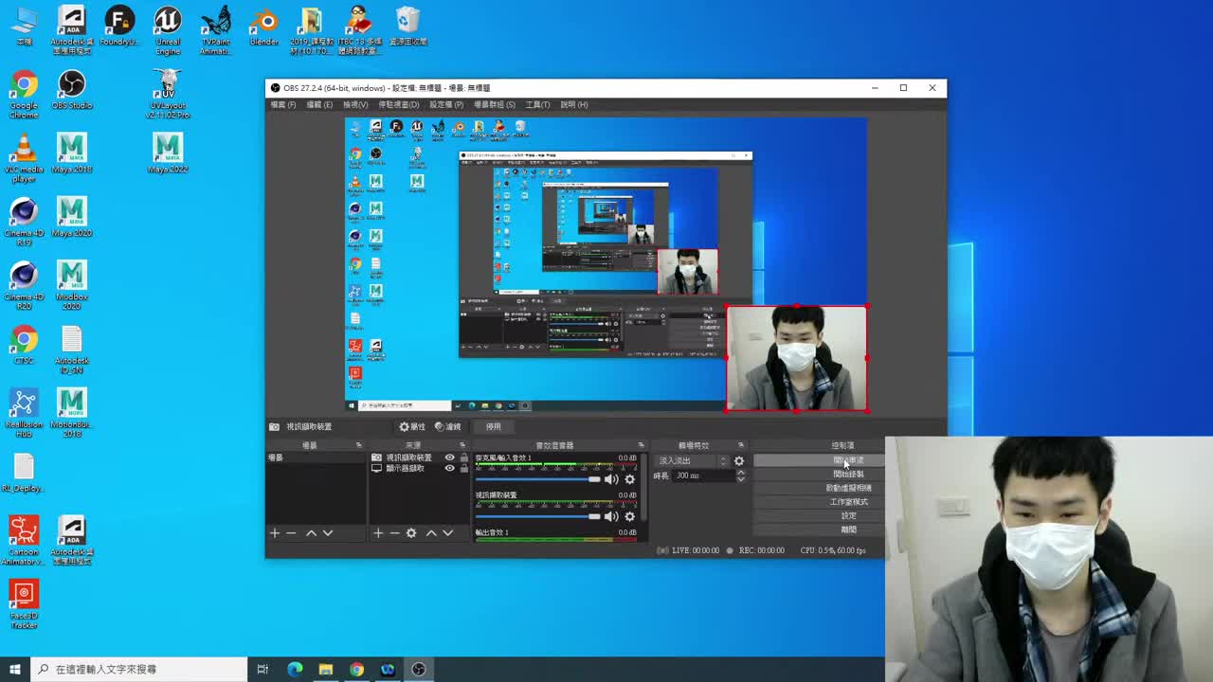Open OBS Studio desktop shortcut
This screenshot has width=1213, height=682.
click(72, 91)
